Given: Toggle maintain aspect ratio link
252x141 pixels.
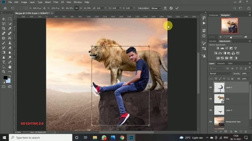Looking at the screenshot, I should (x=76, y=8).
